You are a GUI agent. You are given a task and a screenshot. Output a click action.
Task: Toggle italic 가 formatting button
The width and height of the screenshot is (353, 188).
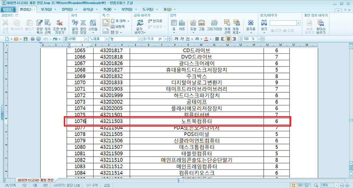pyautogui.click(x=182, y=39)
